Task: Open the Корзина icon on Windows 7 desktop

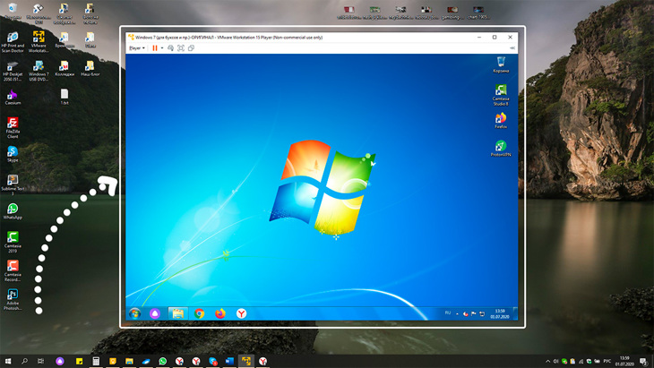Action: (x=501, y=65)
